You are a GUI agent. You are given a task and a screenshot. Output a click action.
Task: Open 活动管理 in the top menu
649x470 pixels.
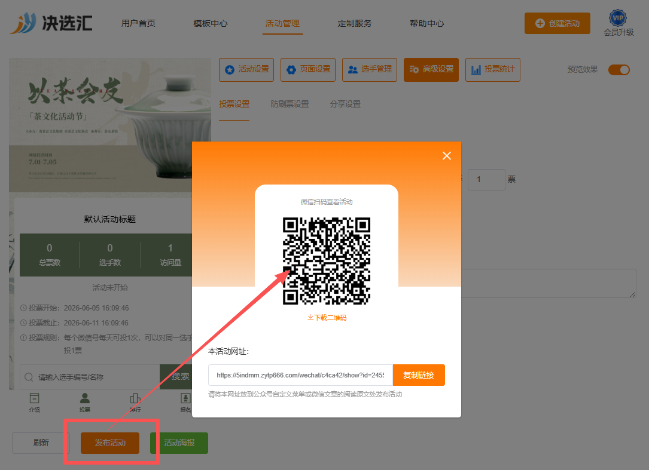coord(282,23)
